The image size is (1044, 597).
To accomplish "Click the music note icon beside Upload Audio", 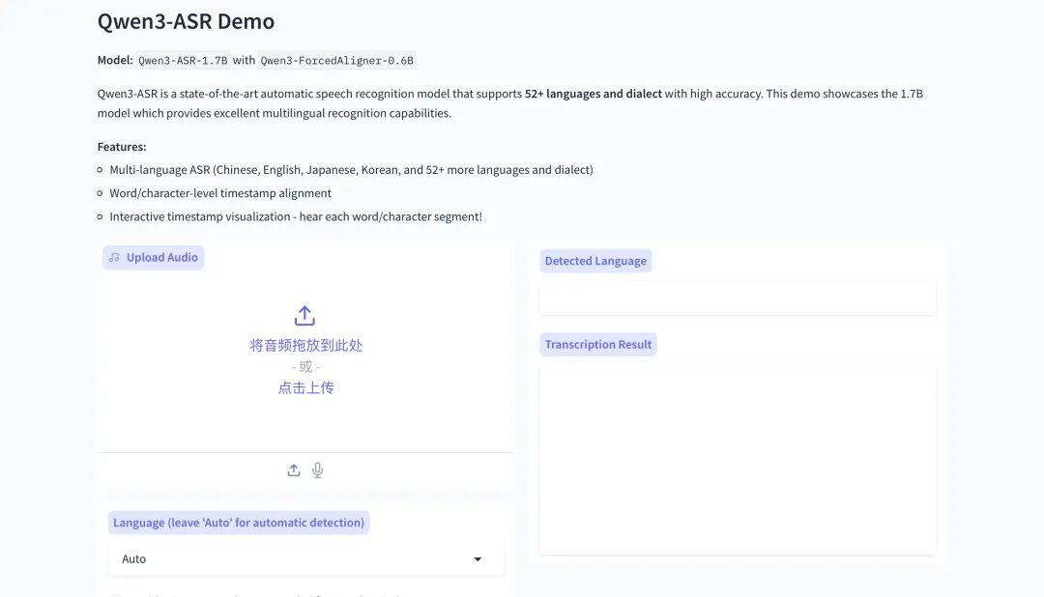I will coord(114,258).
